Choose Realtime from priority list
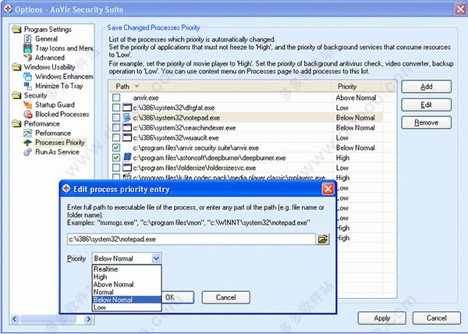468x334 pixels. pos(127,269)
